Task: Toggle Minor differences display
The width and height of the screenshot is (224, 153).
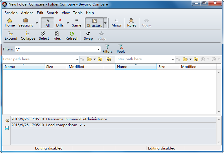Action: [116, 23]
